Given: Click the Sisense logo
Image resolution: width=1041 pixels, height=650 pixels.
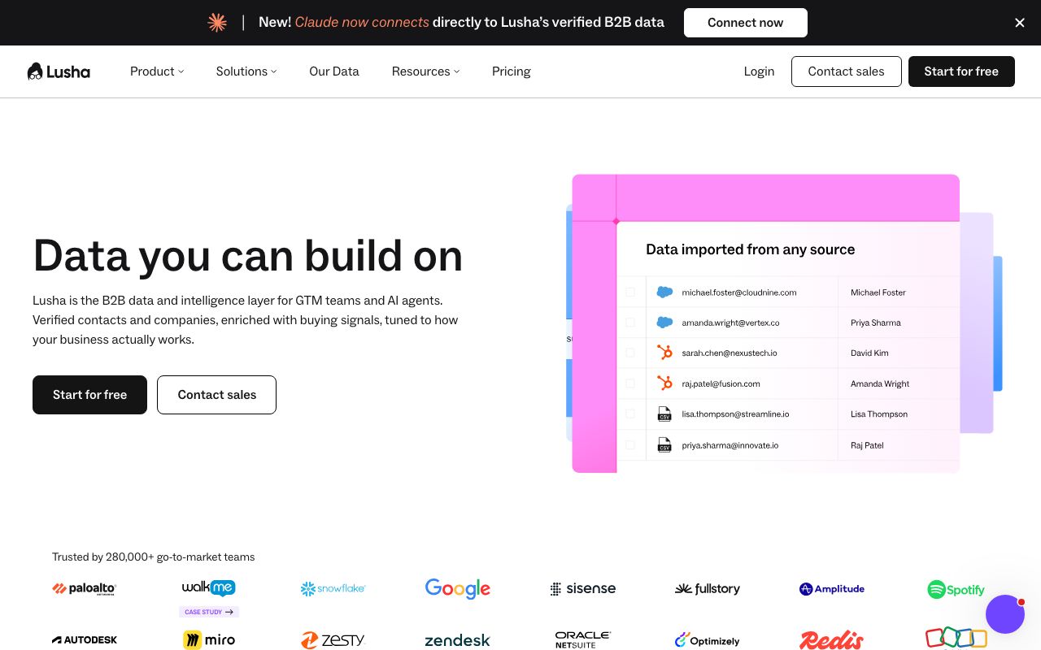Looking at the screenshot, I should point(583,589).
